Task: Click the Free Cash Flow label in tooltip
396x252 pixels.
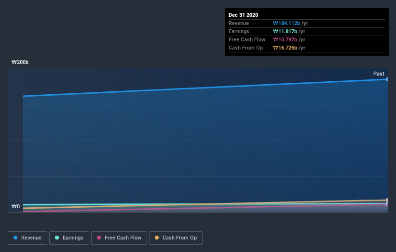Action: [x=247, y=39]
